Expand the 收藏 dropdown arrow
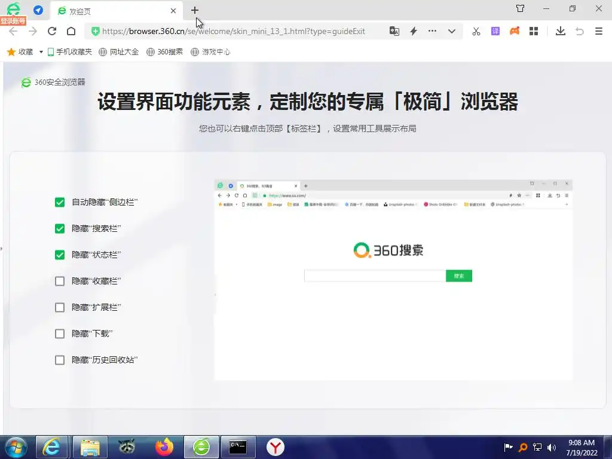Screen dimensions: 612x459 pos(41,52)
